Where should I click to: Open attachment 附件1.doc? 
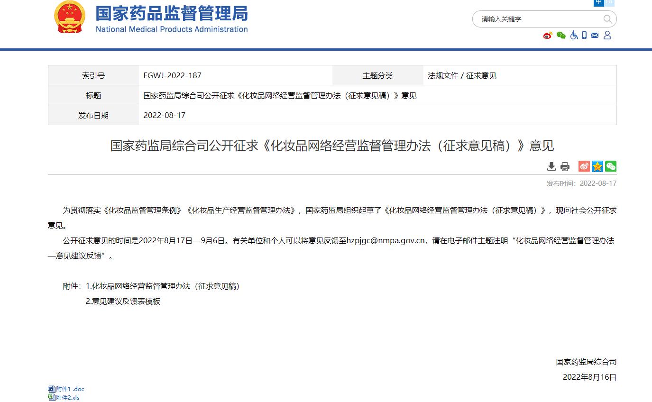69,389
